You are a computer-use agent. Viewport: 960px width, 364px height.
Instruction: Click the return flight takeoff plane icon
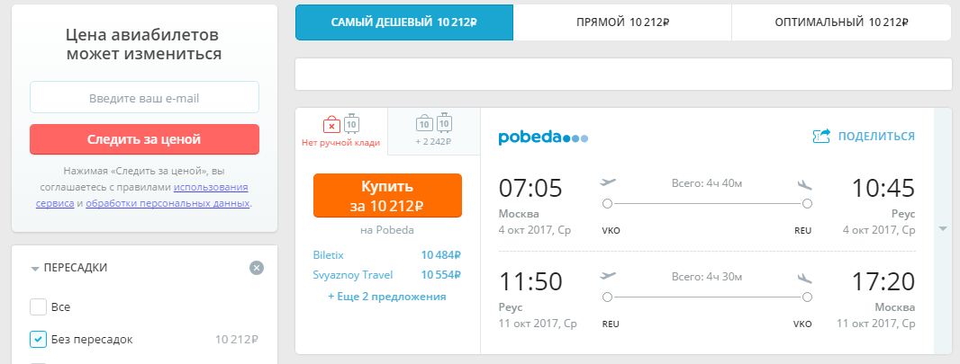click(x=609, y=276)
